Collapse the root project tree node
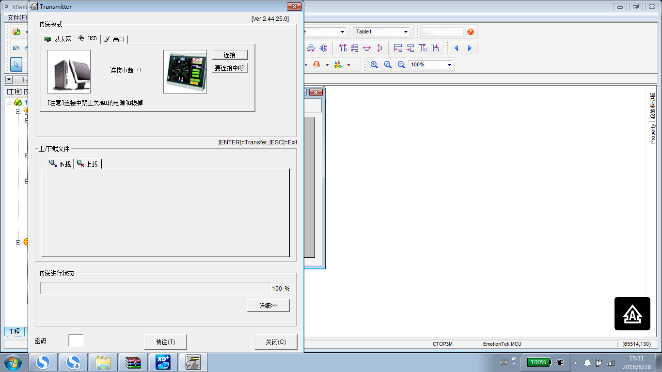 click(9, 103)
